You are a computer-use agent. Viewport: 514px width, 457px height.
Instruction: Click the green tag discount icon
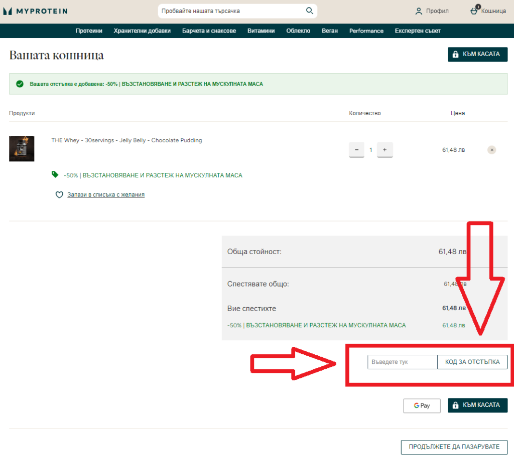tap(55, 174)
